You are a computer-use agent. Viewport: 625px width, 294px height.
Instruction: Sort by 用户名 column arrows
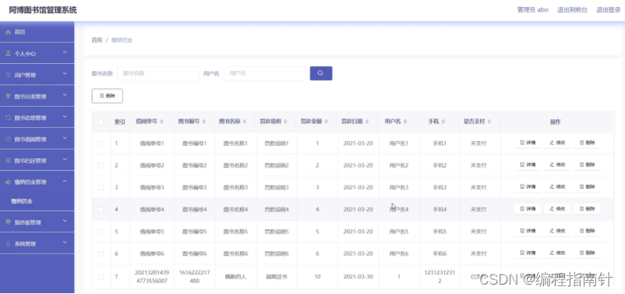click(x=405, y=122)
